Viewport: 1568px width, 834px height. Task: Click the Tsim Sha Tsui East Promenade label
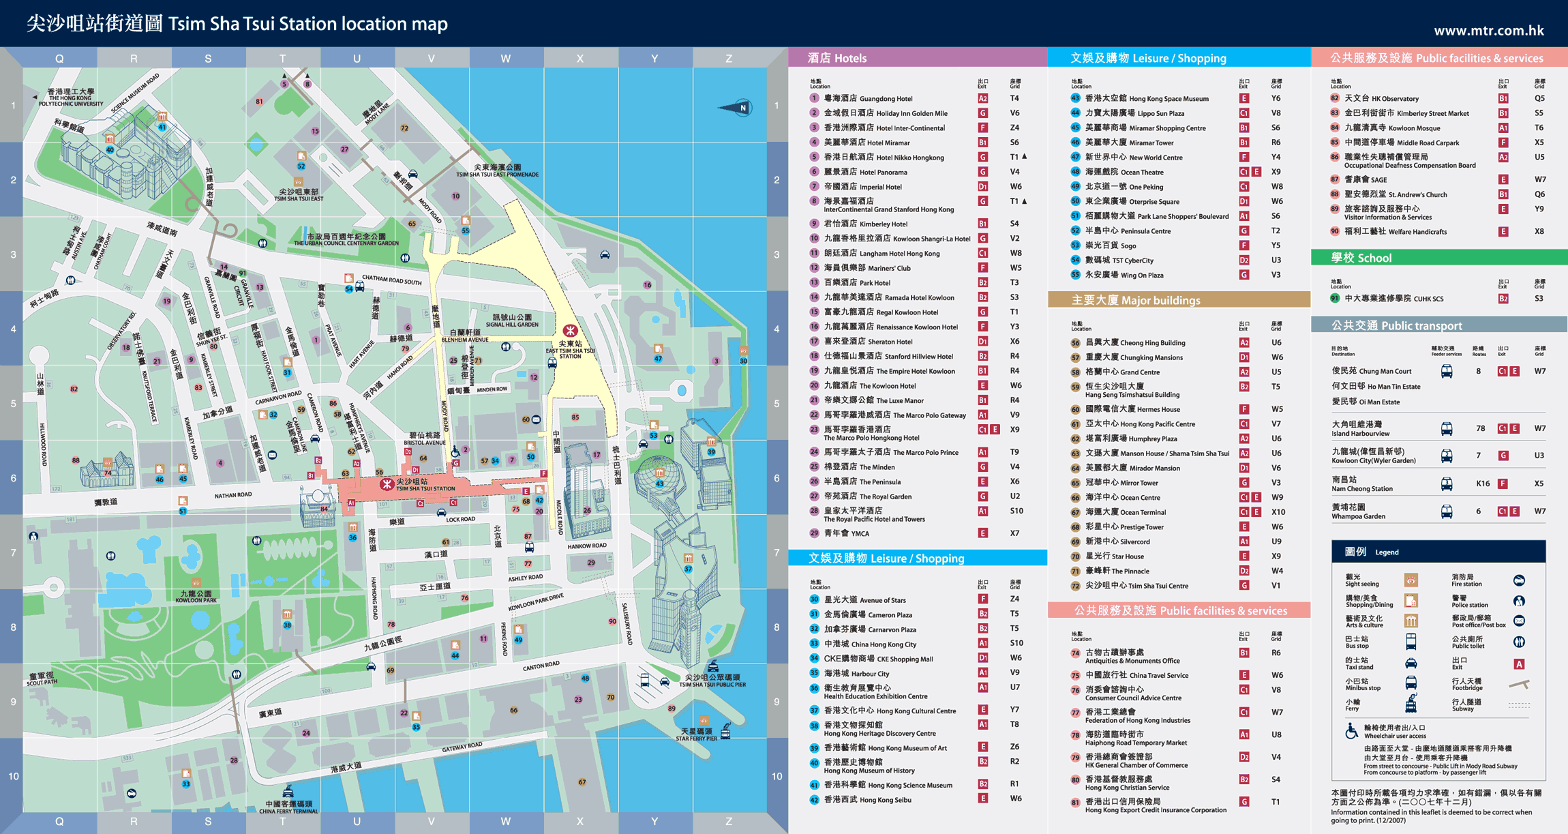(x=498, y=170)
